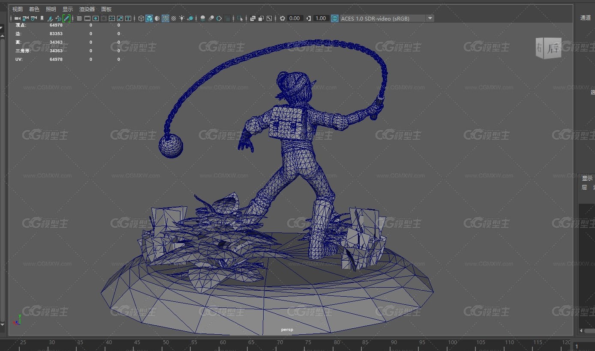Toggle use all lights bulb icon
Viewport: 595px width, 351px height.
tap(182, 18)
